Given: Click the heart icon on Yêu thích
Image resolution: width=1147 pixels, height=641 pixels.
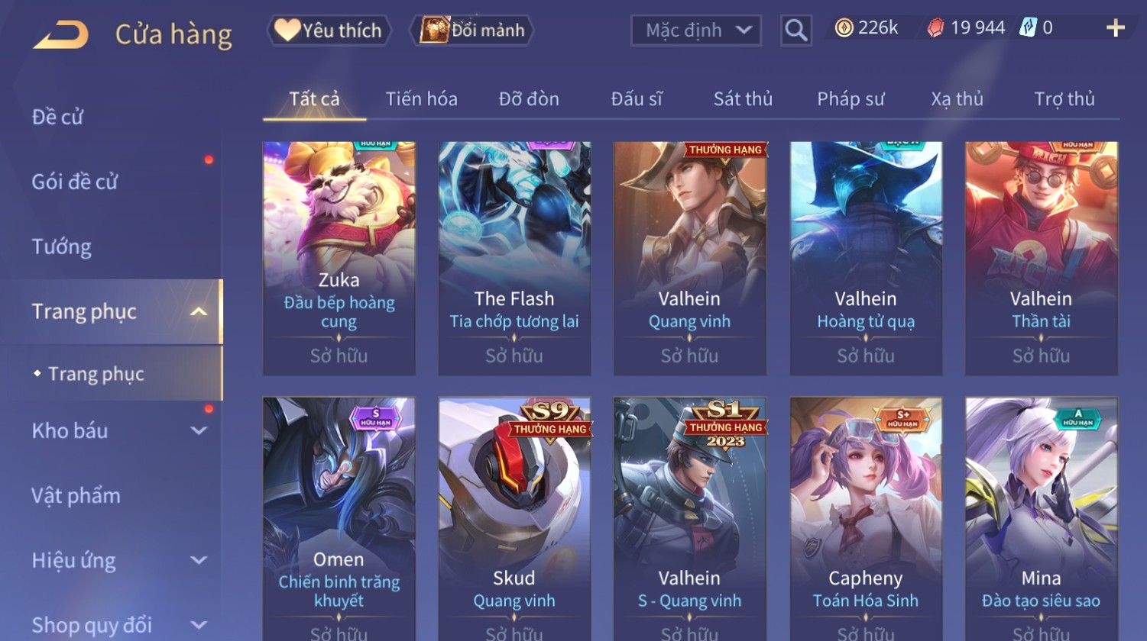Looking at the screenshot, I should click(287, 30).
